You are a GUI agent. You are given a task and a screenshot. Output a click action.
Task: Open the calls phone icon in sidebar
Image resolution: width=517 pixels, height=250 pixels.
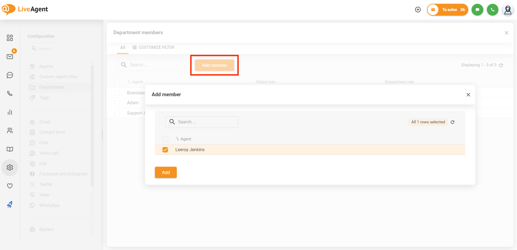click(10, 93)
